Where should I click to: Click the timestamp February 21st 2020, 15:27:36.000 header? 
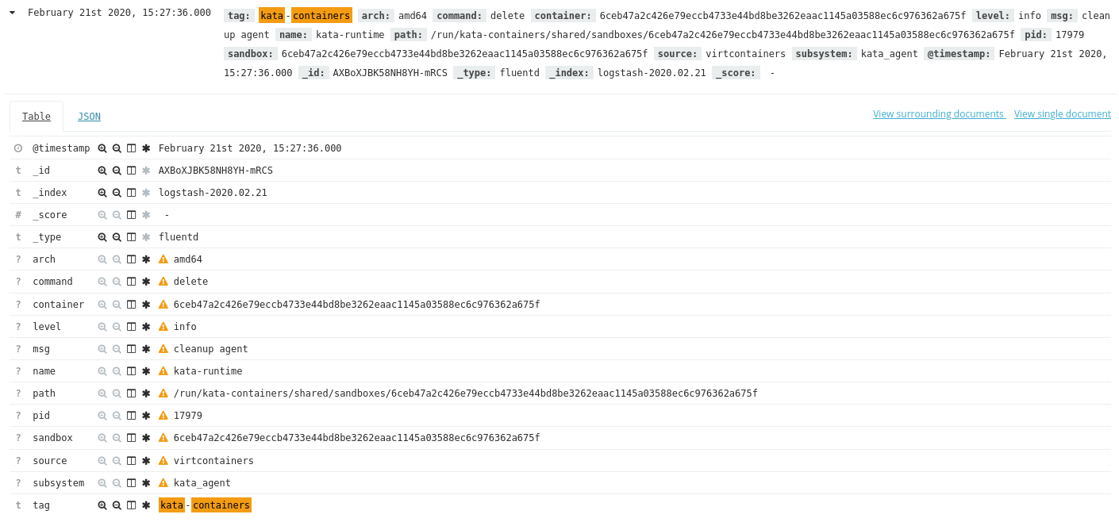119,13
